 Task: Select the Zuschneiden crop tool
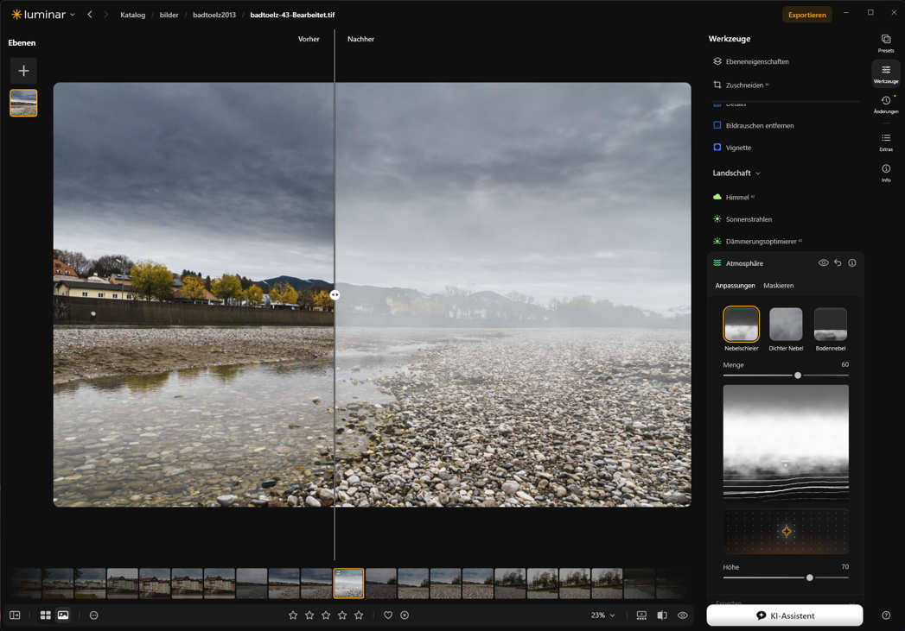click(741, 85)
